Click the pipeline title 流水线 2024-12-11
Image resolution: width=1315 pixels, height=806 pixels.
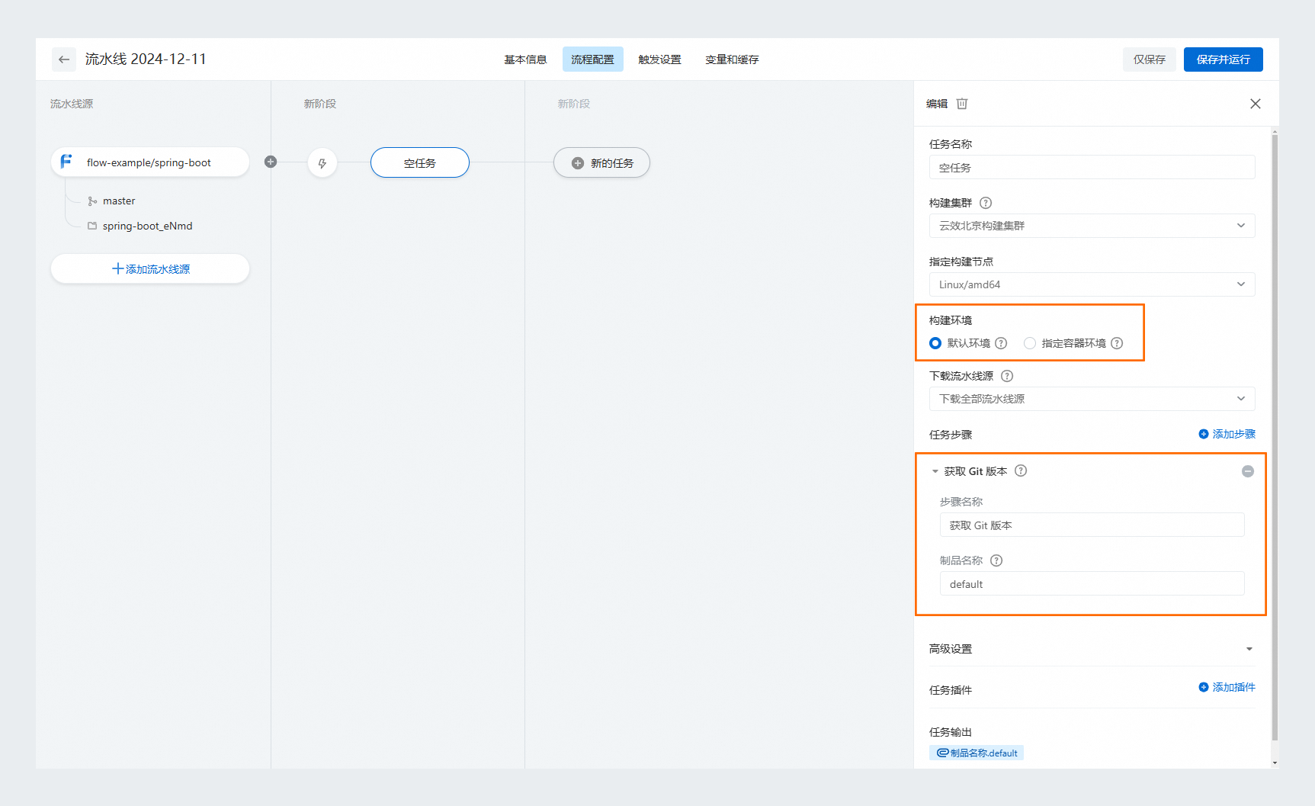(x=146, y=59)
